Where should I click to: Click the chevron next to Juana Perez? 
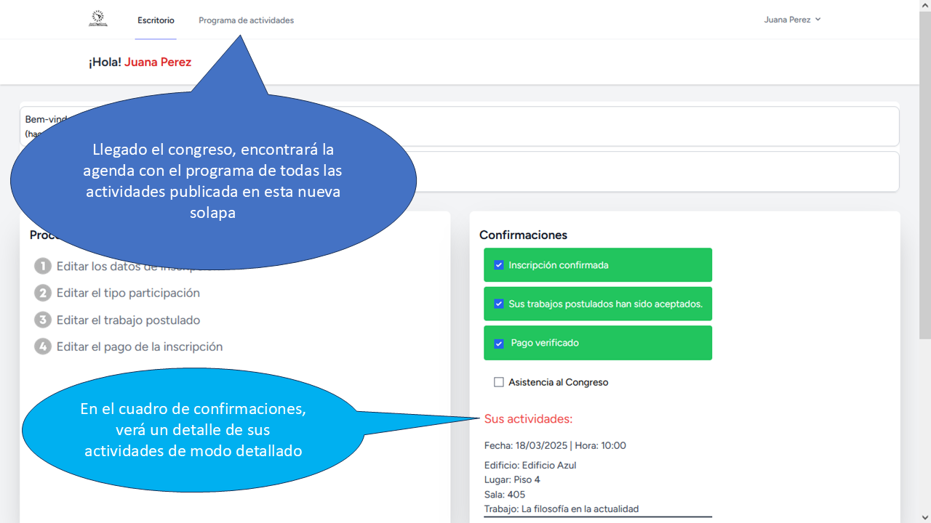pyautogui.click(x=818, y=20)
